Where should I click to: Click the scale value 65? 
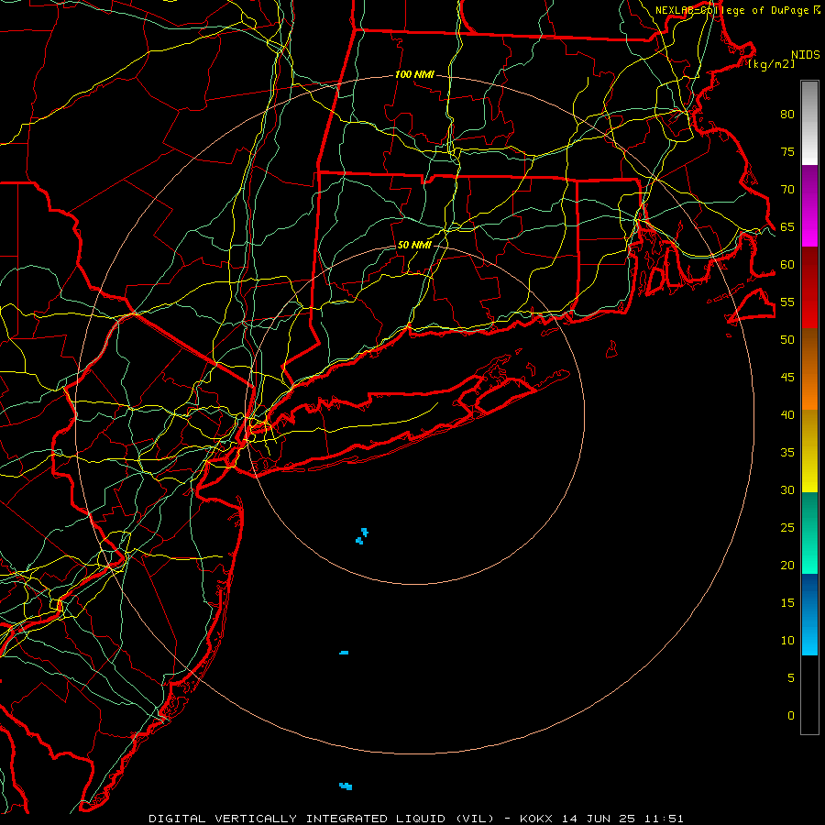787,227
